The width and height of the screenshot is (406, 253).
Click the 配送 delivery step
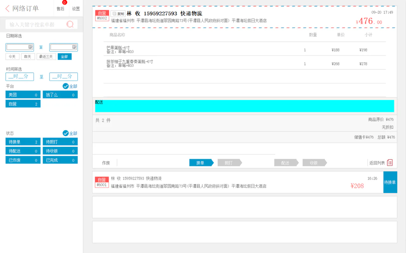(286, 163)
